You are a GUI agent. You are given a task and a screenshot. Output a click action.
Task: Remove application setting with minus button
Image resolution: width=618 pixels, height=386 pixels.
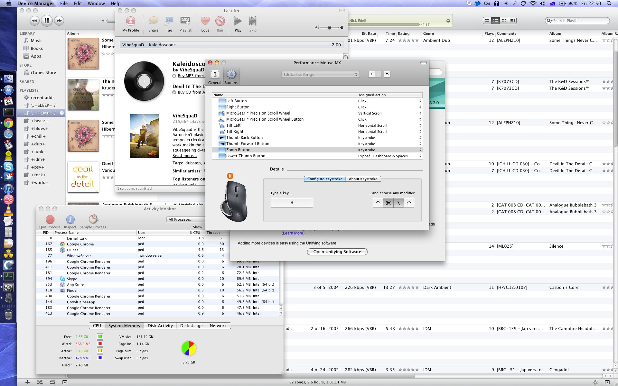[378, 74]
